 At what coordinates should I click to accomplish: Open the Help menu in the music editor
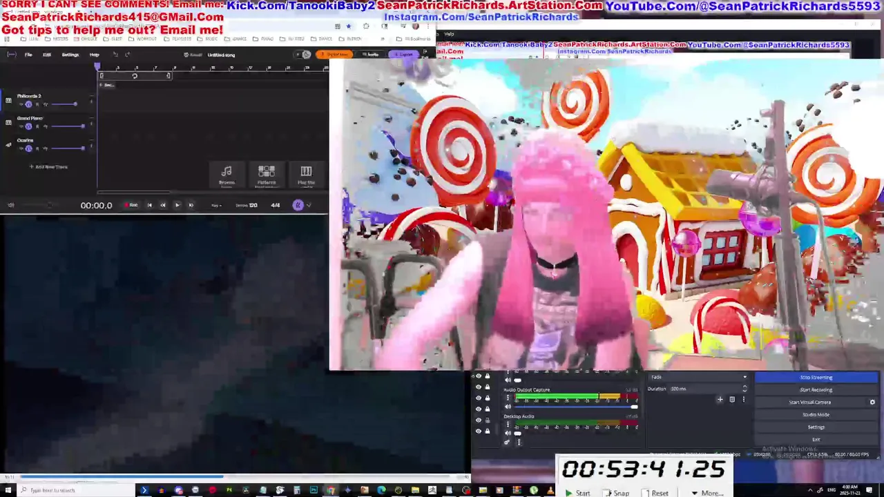[94, 55]
